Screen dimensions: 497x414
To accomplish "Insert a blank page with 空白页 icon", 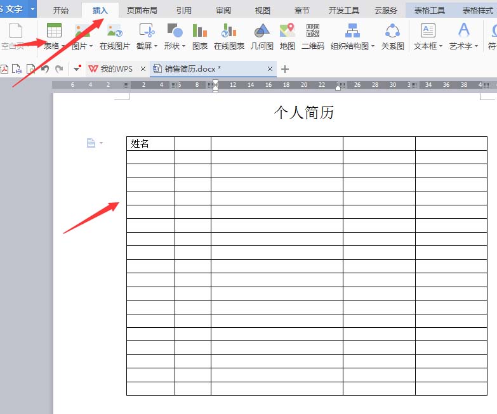I will [15, 30].
